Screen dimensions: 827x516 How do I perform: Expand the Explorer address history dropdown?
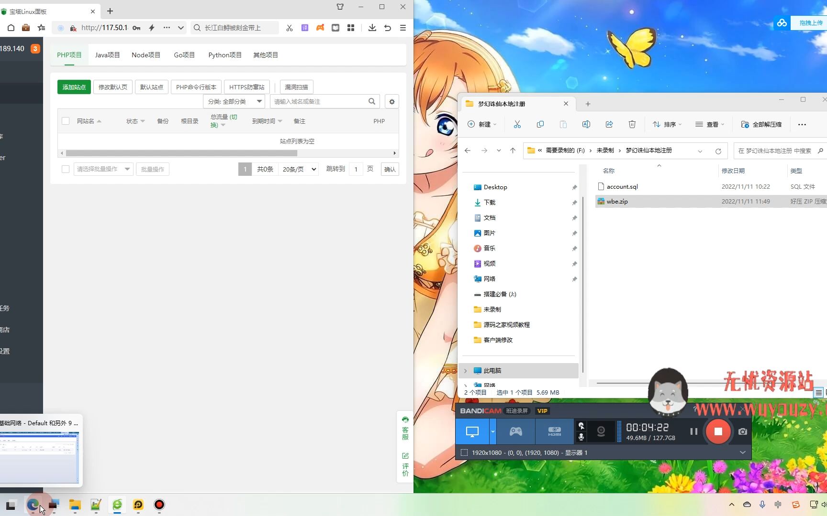coord(700,151)
